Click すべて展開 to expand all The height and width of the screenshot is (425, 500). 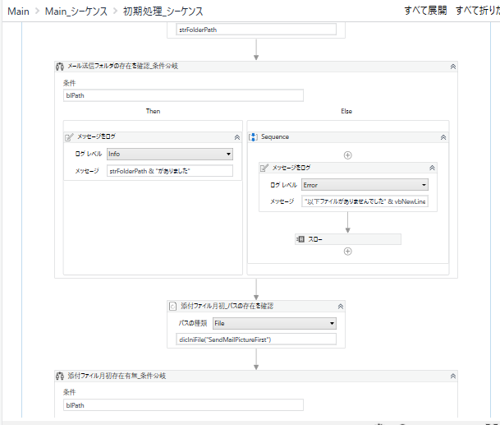pyautogui.click(x=425, y=11)
